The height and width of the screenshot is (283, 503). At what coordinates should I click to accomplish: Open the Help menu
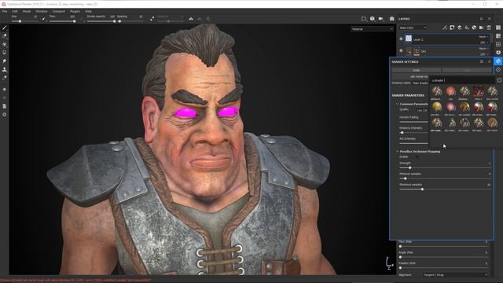[88, 11]
